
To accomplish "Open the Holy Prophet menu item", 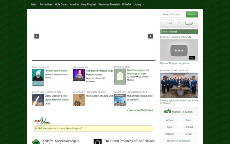I will pyautogui.click(x=88, y=4).
